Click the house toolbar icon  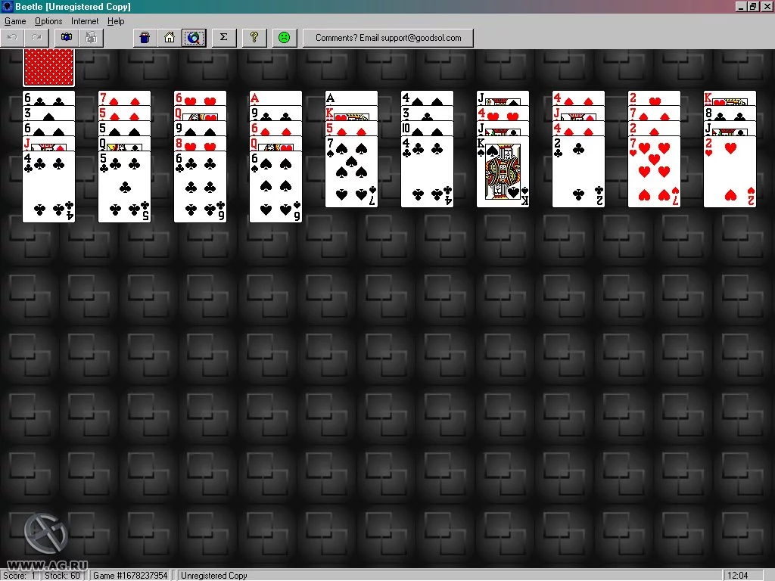tap(170, 38)
